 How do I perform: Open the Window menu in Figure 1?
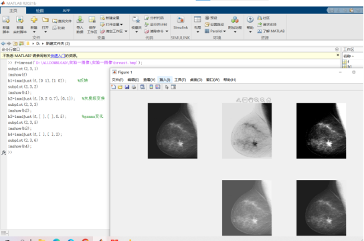pos(213,80)
